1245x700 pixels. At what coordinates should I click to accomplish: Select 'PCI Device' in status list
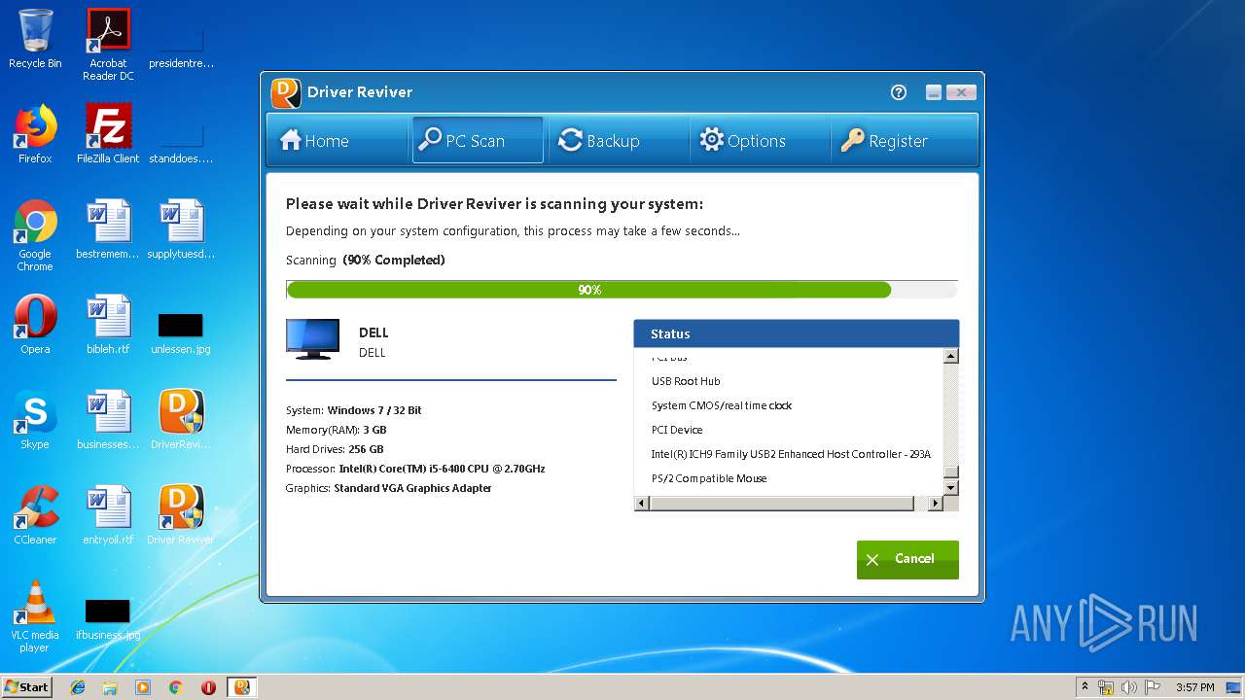[677, 430]
